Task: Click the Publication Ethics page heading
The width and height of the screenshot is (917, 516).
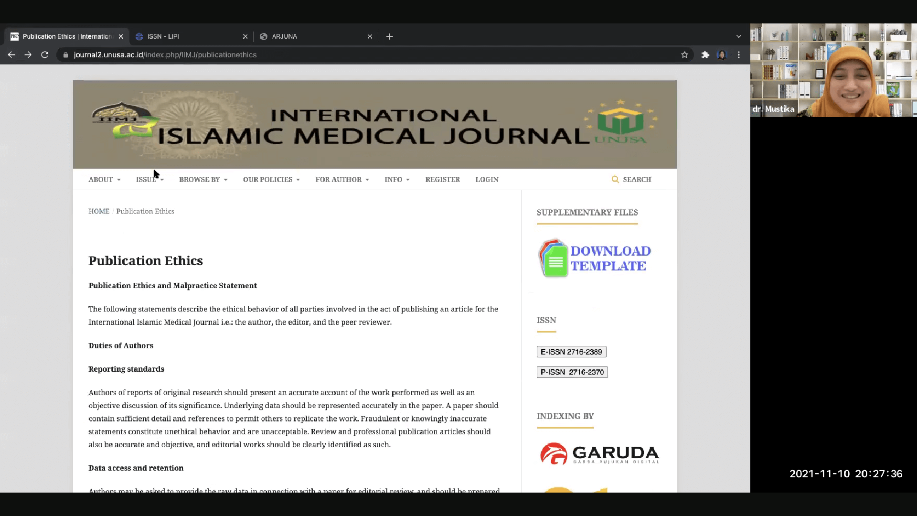Action: (x=146, y=261)
